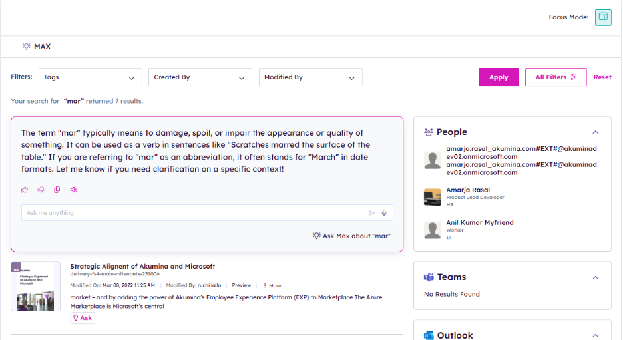Click the lightbulb icon beside the MAX tab
Image resolution: width=623 pixels, height=340 pixels.
27,47
